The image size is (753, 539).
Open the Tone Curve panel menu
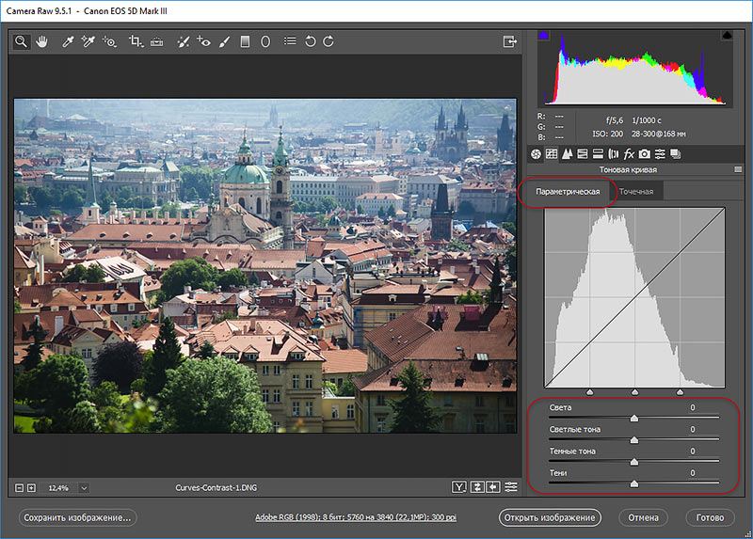[x=739, y=169]
